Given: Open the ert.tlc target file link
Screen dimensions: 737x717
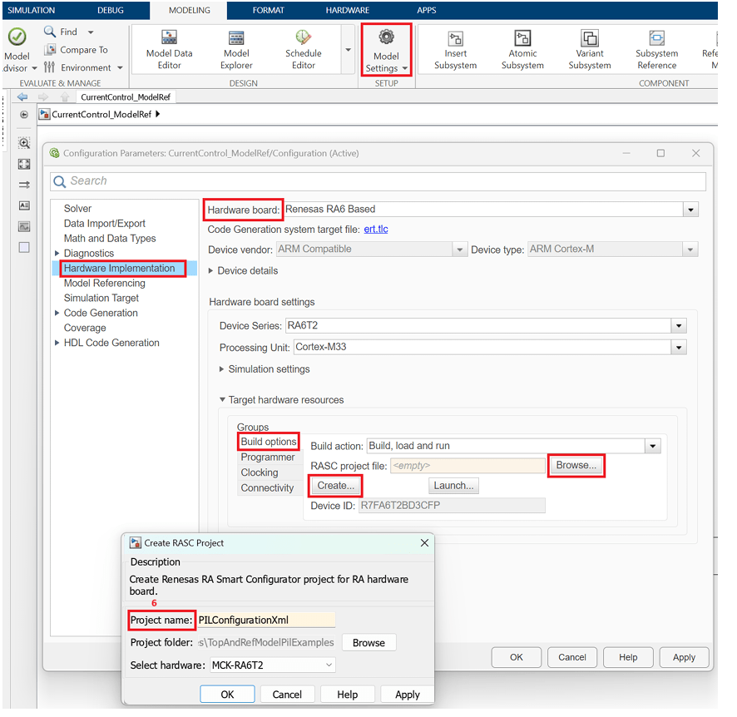Looking at the screenshot, I should (376, 229).
